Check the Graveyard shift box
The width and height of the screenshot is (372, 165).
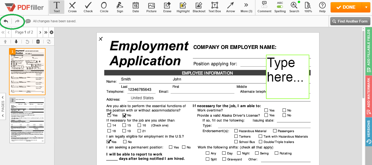tap(224, 159)
